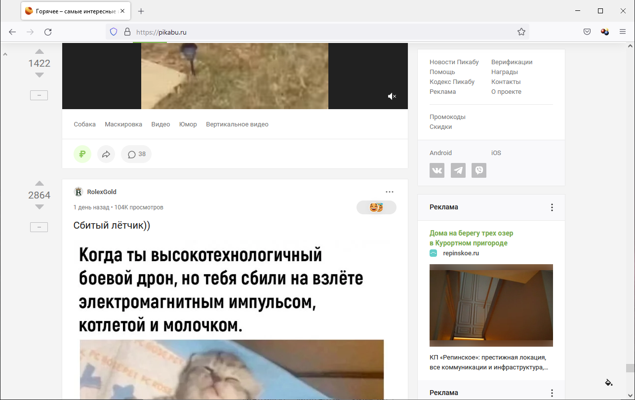Collapse the RolexGold post with minus button
This screenshot has height=400, width=635.
click(39, 227)
